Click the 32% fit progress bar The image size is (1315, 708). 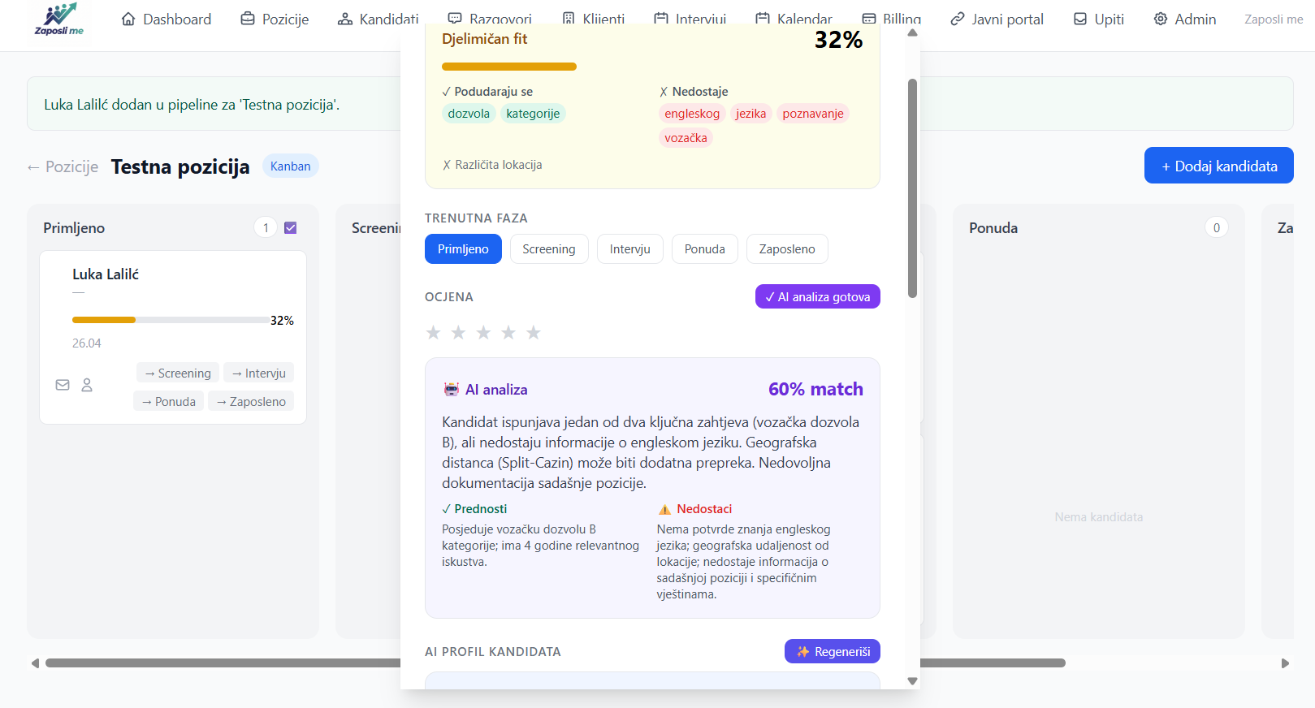pyautogui.click(x=509, y=67)
